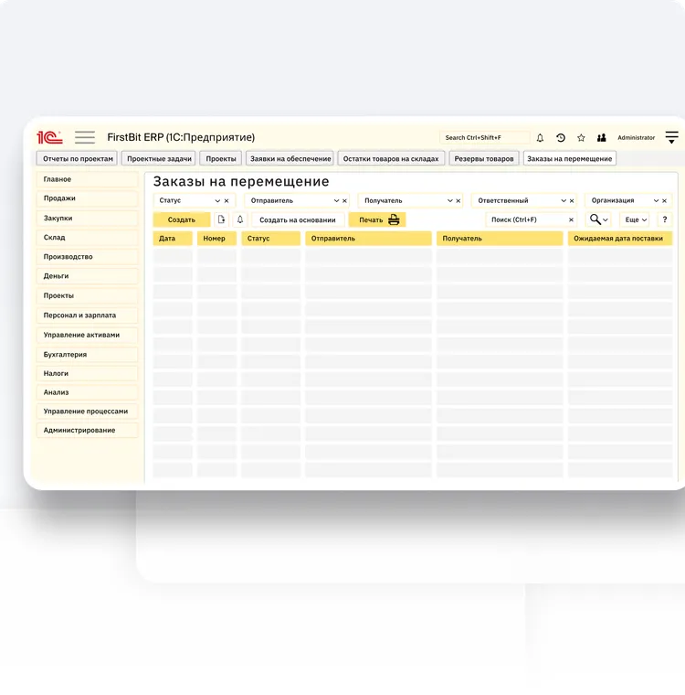
Task: Open the Еще dropdown menu
Action: pyautogui.click(x=635, y=219)
